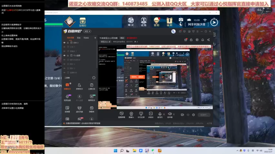Open 试炼 icon in game top bar
275x154 pixels.
pyautogui.click(x=144, y=22)
